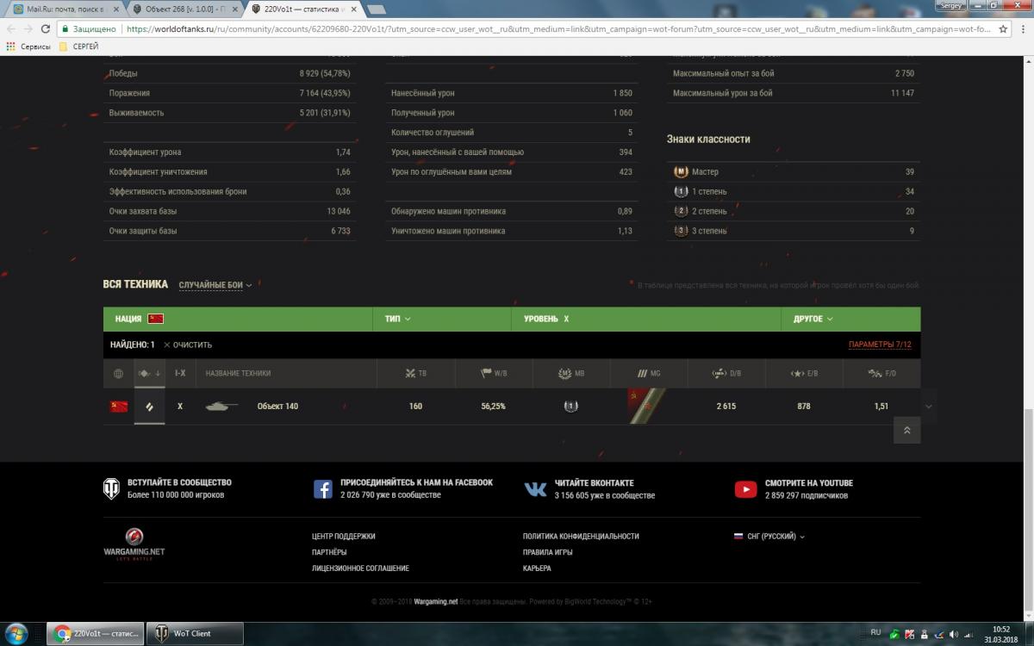Sort table by globe nation column icon

[118, 373]
